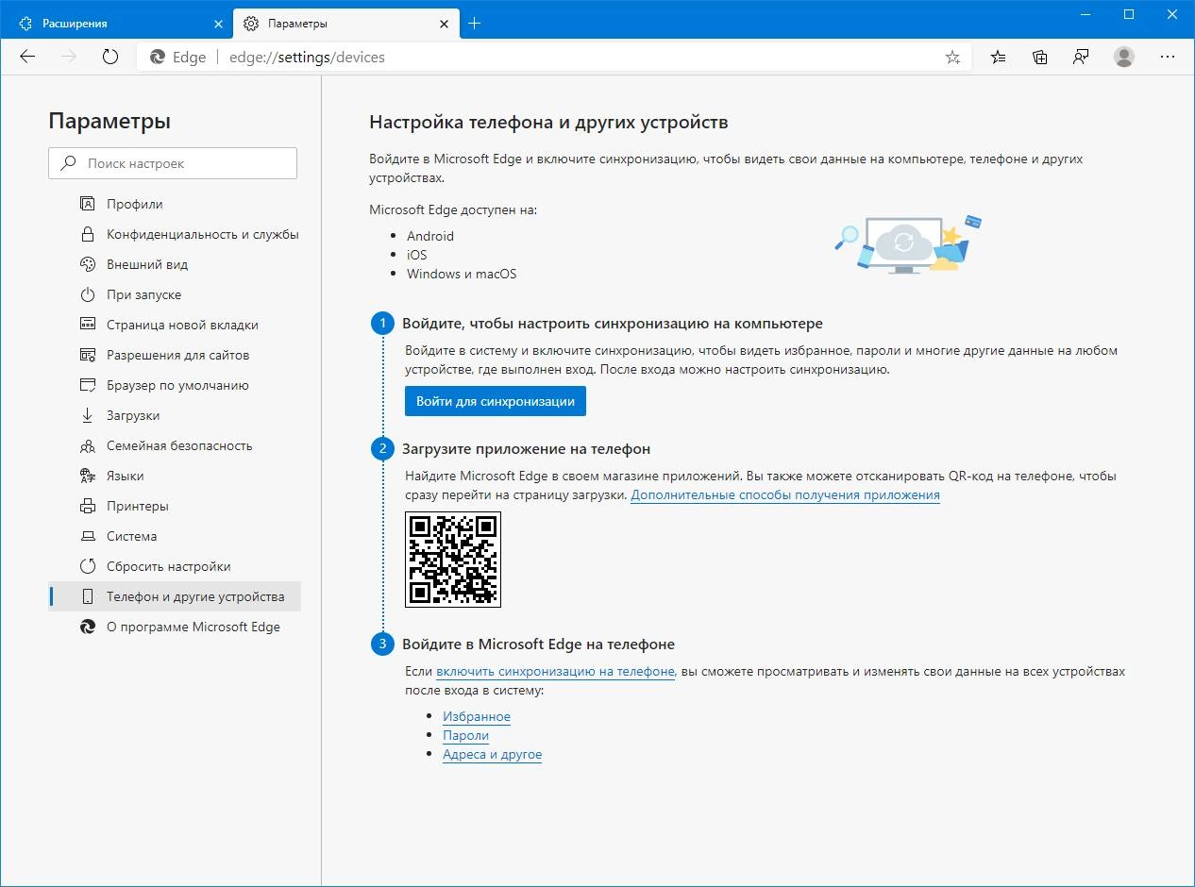Click the Profiles icon in sidebar
This screenshot has height=887, width=1195.
[88, 204]
